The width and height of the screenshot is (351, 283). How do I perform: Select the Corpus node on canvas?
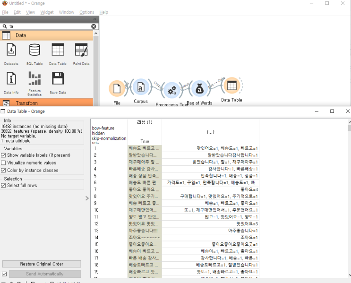tap(141, 87)
